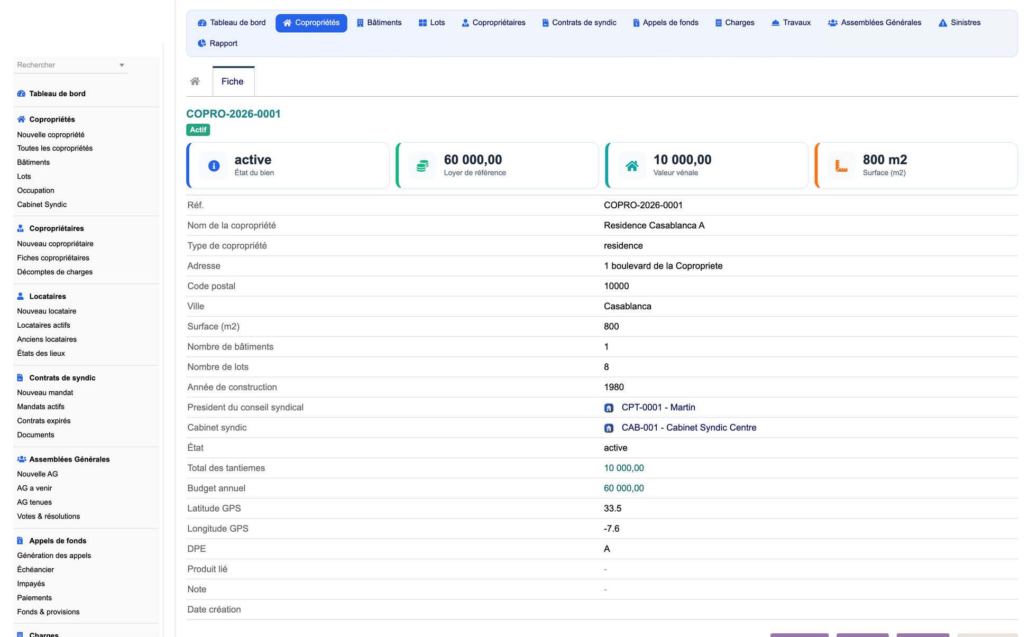This screenshot has height=637, width=1029.
Task: Open Documents in sidebar
Action: click(35, 435)
